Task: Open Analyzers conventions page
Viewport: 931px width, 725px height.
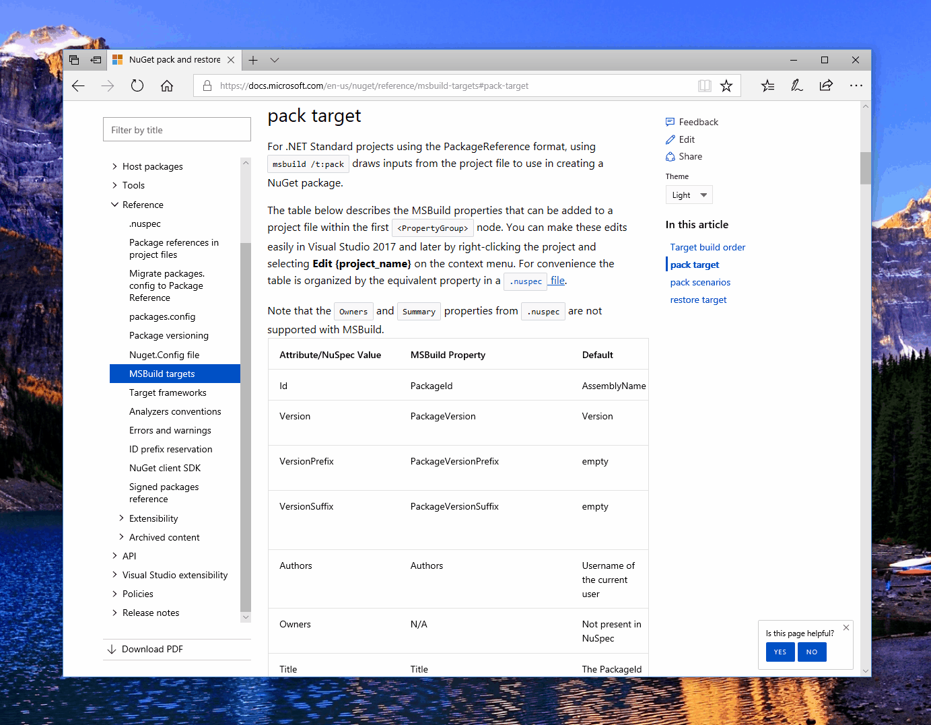Action: click(175, 411)
